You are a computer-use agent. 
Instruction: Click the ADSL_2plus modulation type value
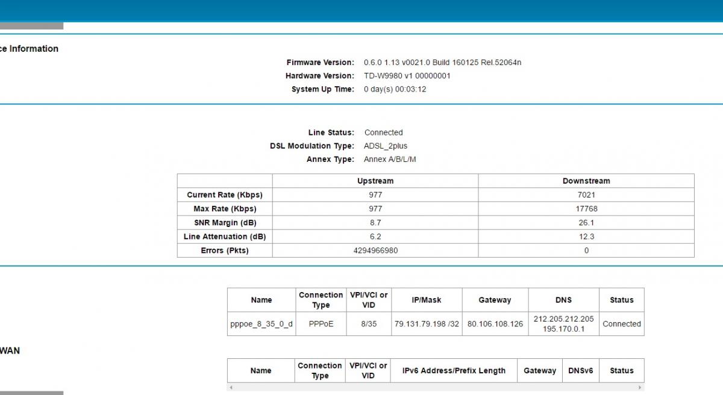point(385,146)
